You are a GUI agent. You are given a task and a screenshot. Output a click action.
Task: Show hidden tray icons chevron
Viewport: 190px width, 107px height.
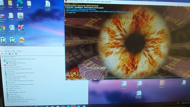coord(181,103)
